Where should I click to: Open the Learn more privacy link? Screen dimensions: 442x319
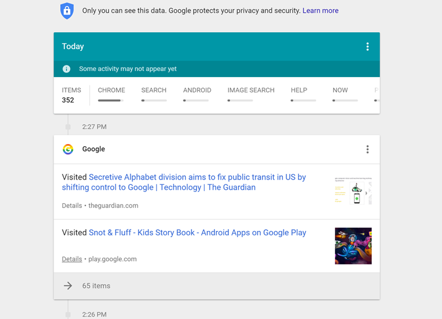[320, 11]
